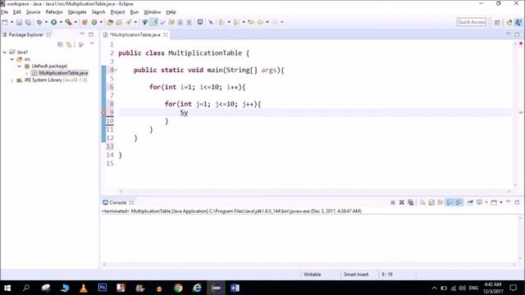The image size is (525, 295).
Task: Open Google Chrome from the taskbar
Action: pyautogui.click(x=178, y=288)
